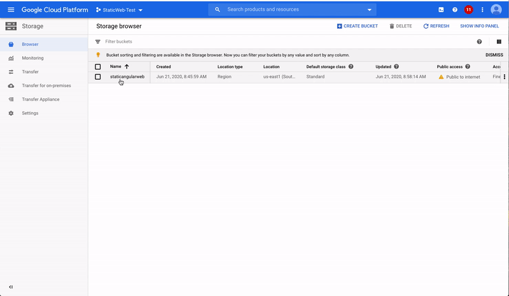Open Transfer in the sidebar
Screen dimensions: 509x296
pyautogui.click(x=44, y=72)
